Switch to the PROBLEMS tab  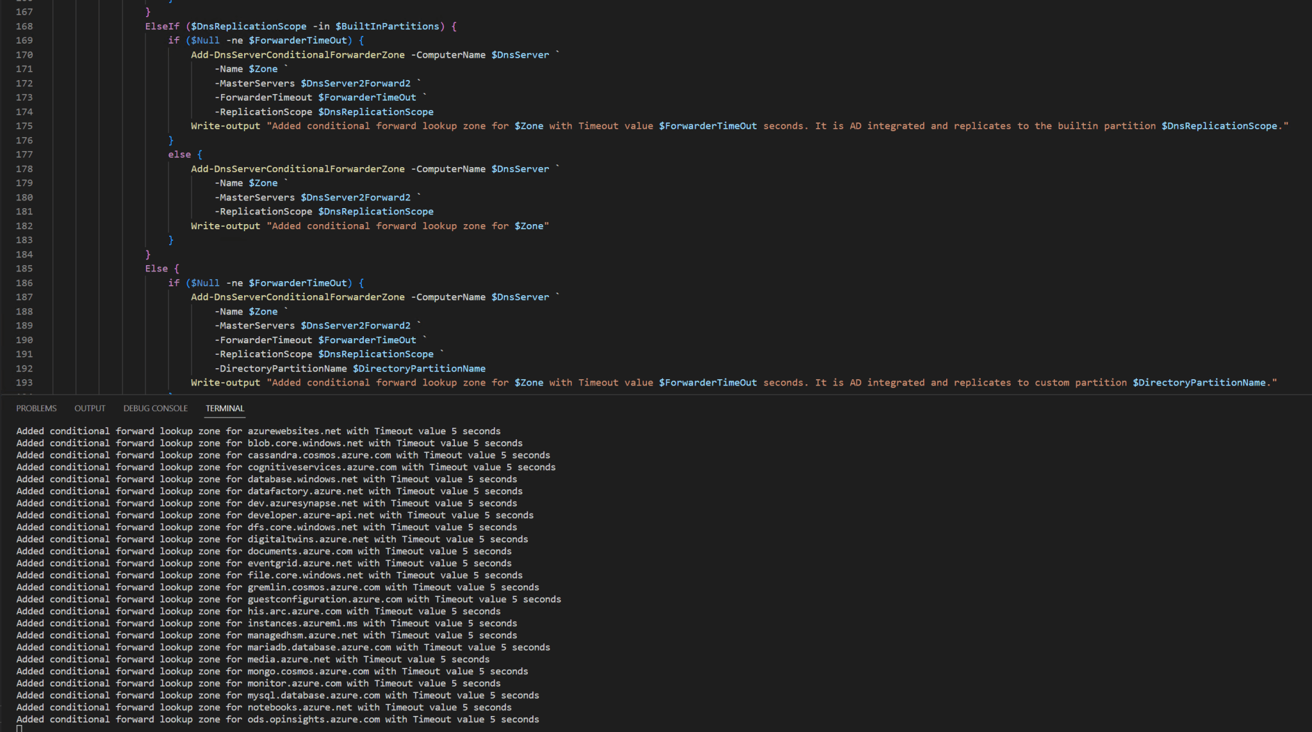click(37, 408)
